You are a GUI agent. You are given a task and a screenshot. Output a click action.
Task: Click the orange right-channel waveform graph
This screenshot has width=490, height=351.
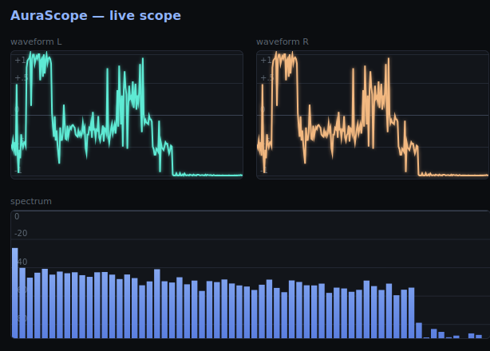click(373, 115)
